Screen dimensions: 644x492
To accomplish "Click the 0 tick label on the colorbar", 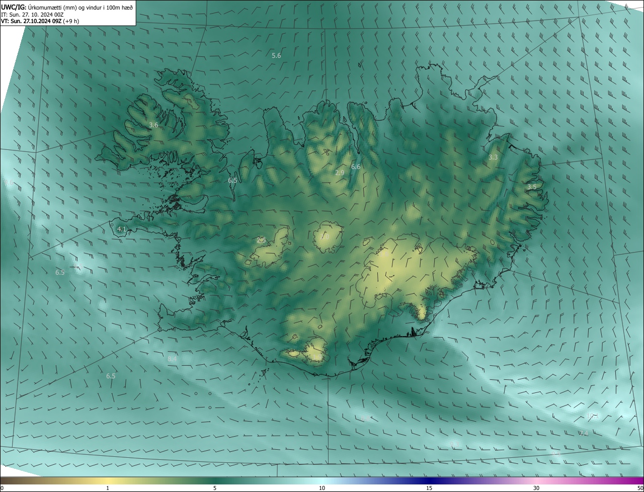I will (2, 488).
